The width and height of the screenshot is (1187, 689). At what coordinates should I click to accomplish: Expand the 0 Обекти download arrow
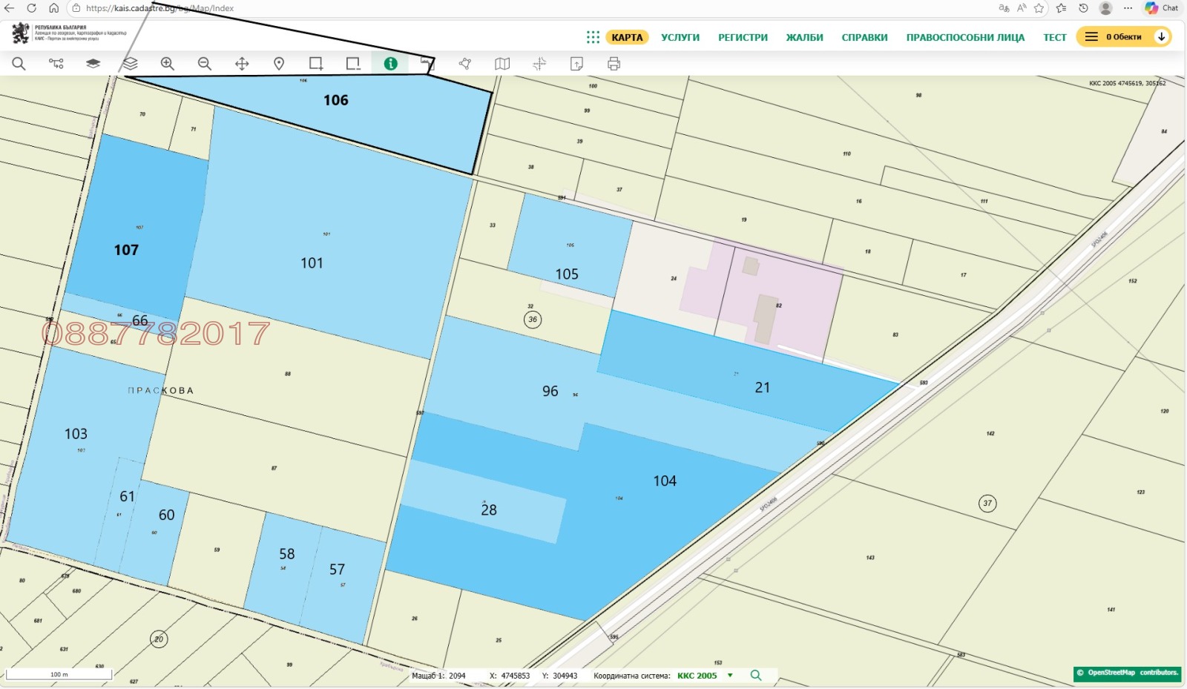(1161, 37)
